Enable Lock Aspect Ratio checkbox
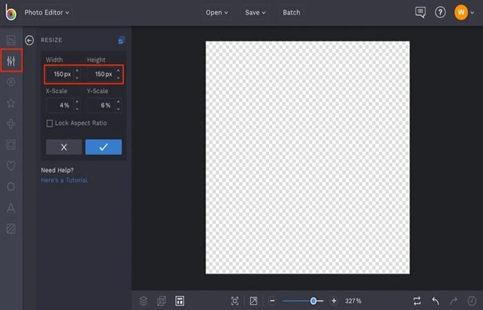 pos(49,123)
